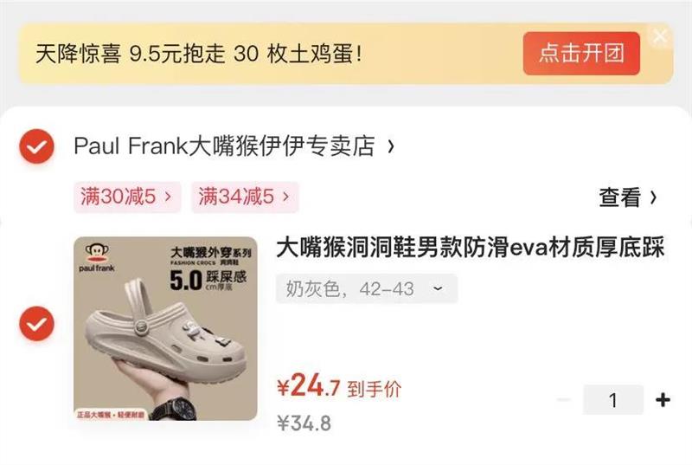Expand the 奶灰色, 42-43 variant dropdown
Viewport: 692px width, 465px height.
point(366,289)
